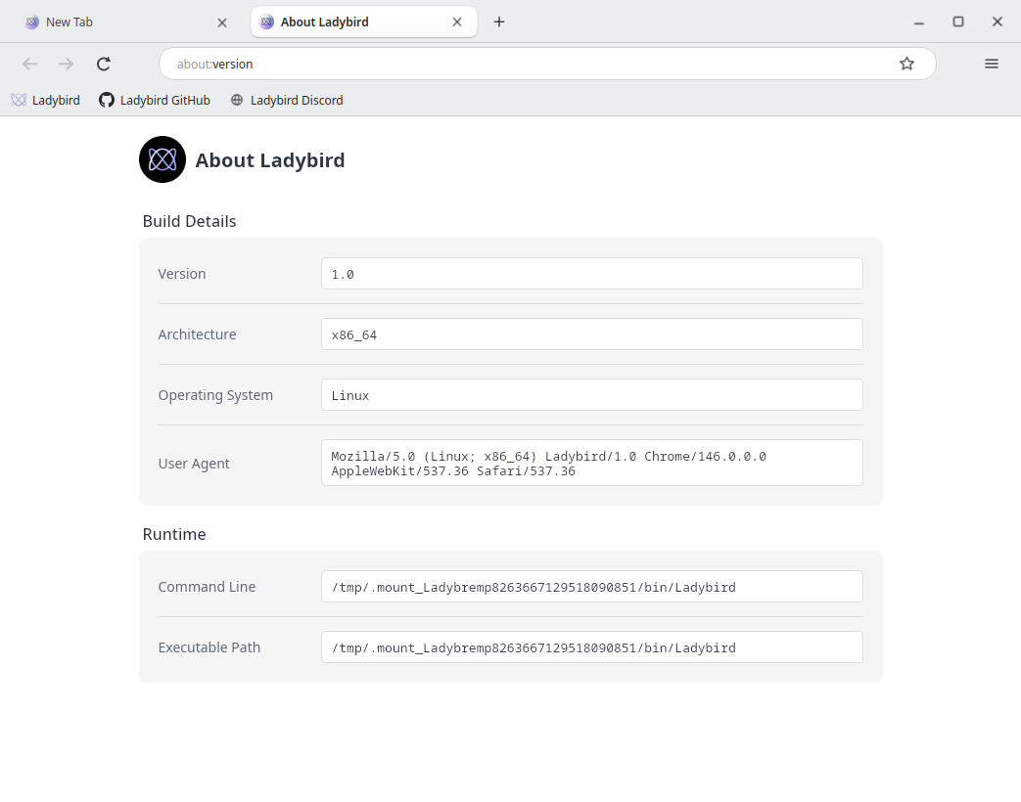Screen dimensions: 1021x802
Task: Click the Command Line label
Action: coord(208,587)
